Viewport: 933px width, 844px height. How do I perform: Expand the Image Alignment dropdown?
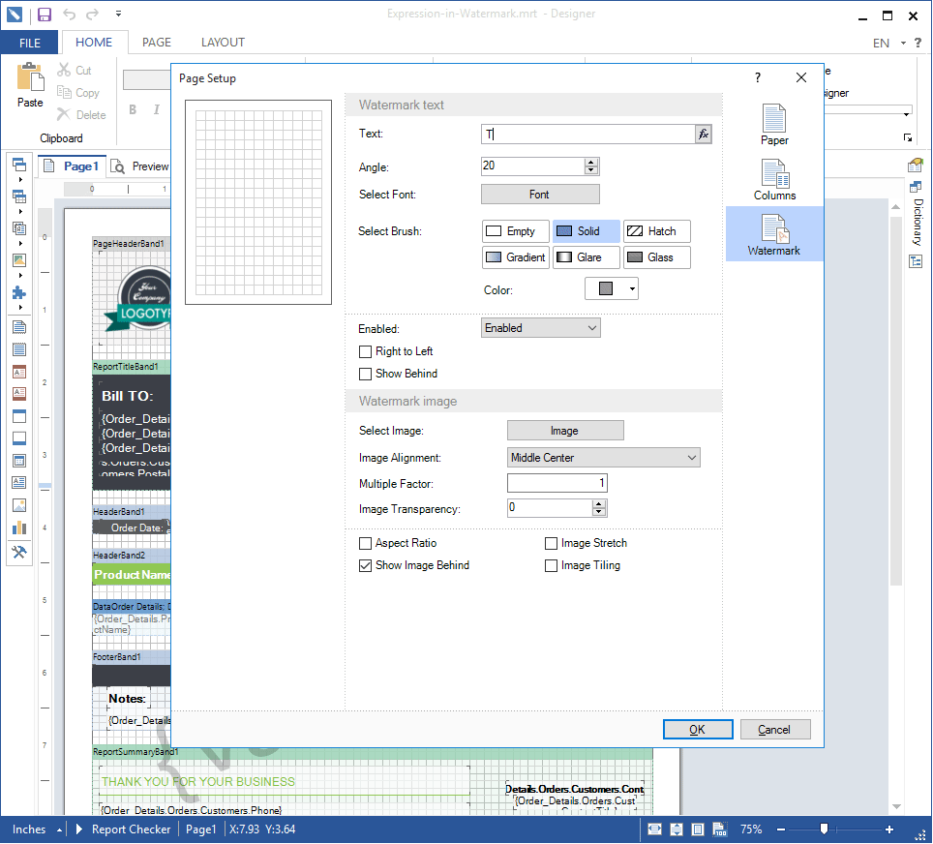[x=603, y=458]
